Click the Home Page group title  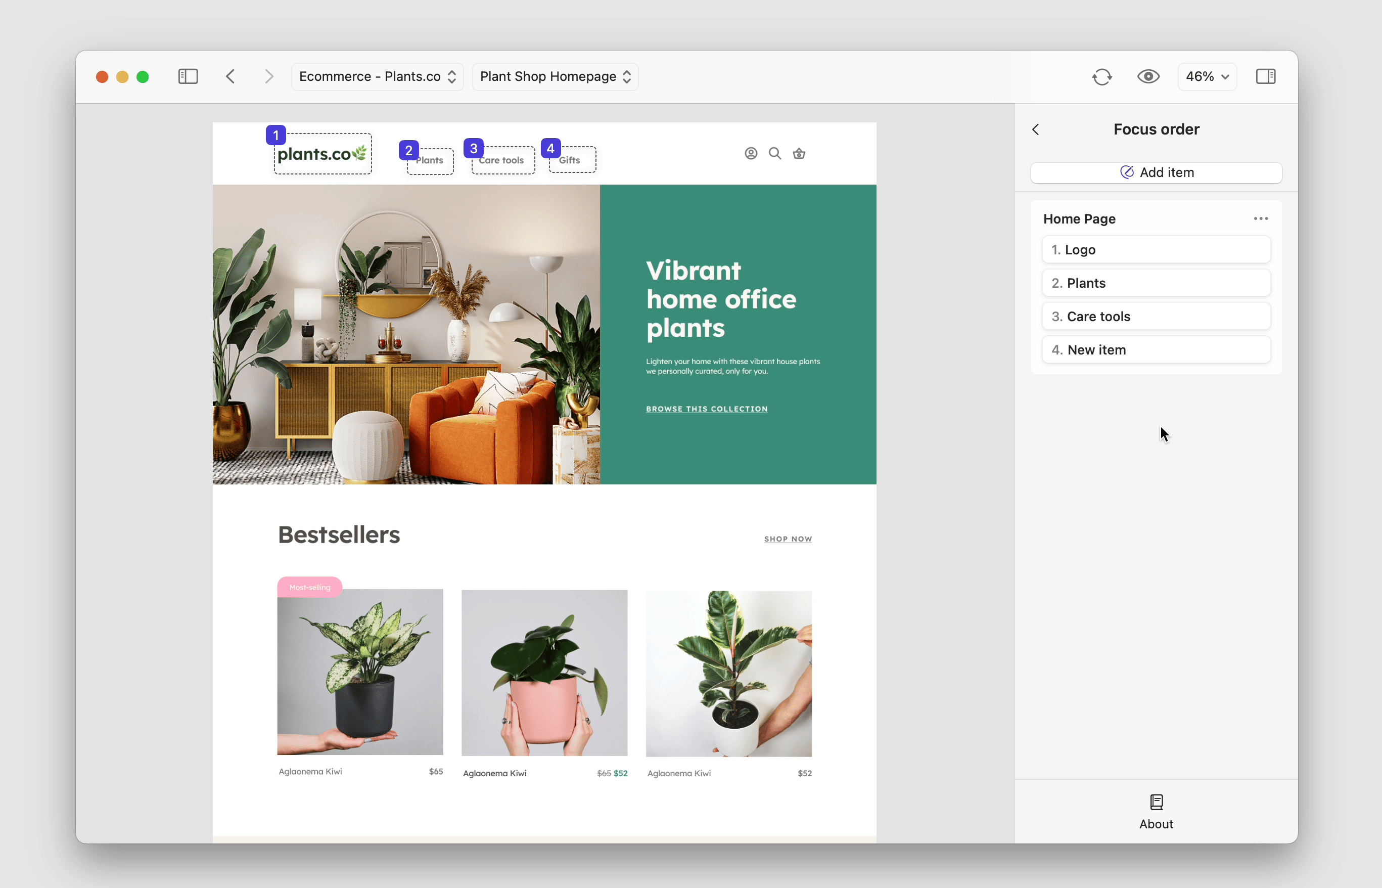tap(1079, 219)
